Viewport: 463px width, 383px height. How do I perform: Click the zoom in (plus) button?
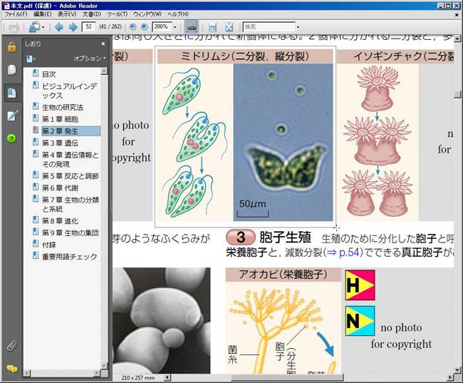(144, 26)
